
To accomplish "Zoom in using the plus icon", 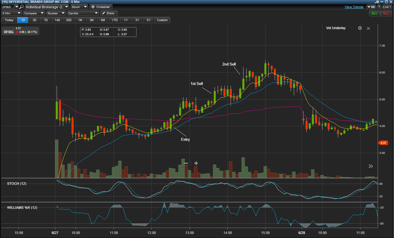I will click(x=196, y=163).
